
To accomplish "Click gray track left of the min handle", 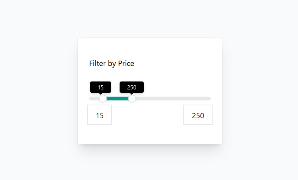I will pos(93,99).
